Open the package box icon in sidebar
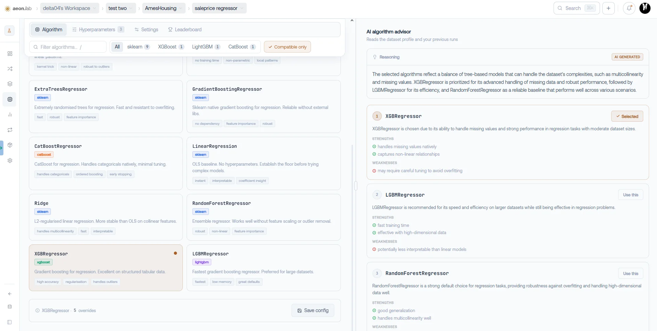The height and width of the screenshot is (331, 657). coord(10,145)
